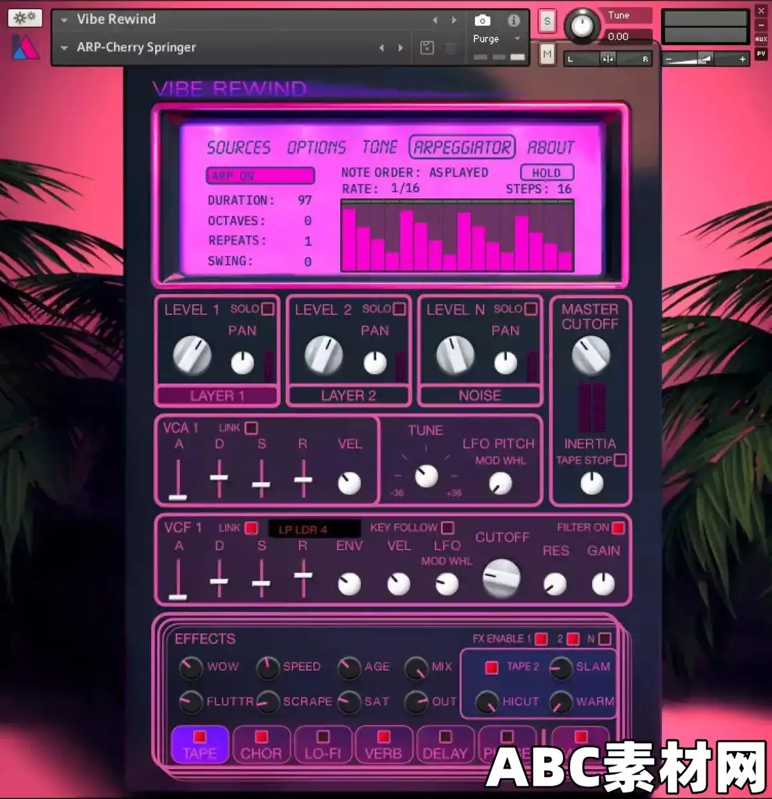Open the instrument info icon

(514, 21)
